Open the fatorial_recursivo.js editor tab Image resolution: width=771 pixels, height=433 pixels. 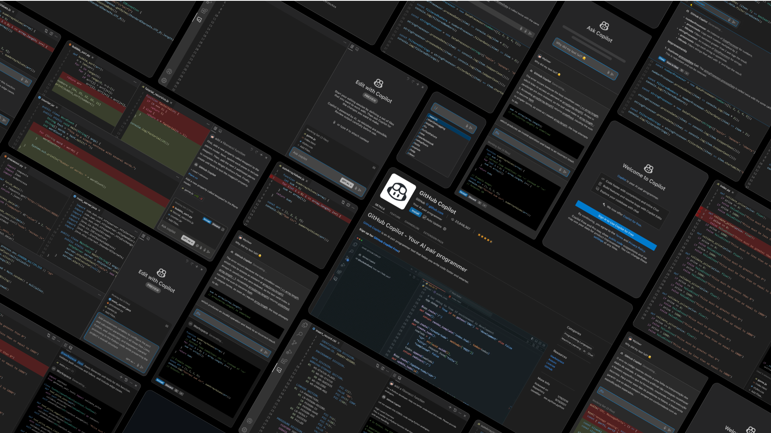158,95
